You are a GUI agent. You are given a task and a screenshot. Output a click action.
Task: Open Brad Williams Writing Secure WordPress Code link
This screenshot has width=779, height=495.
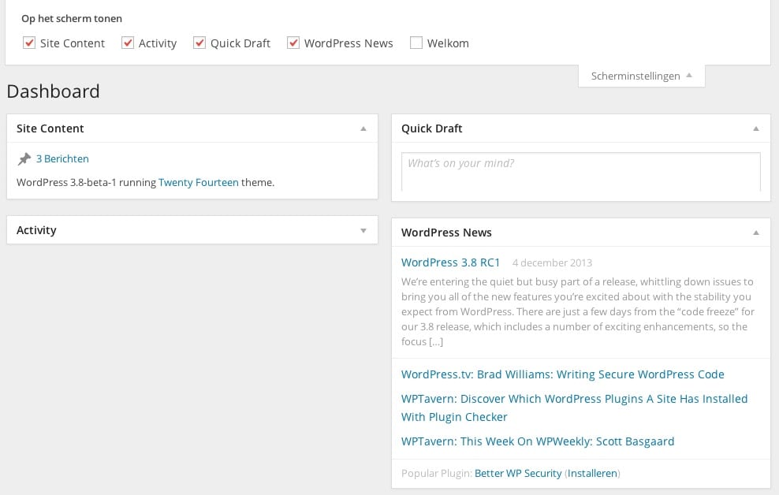coord(562,374)
